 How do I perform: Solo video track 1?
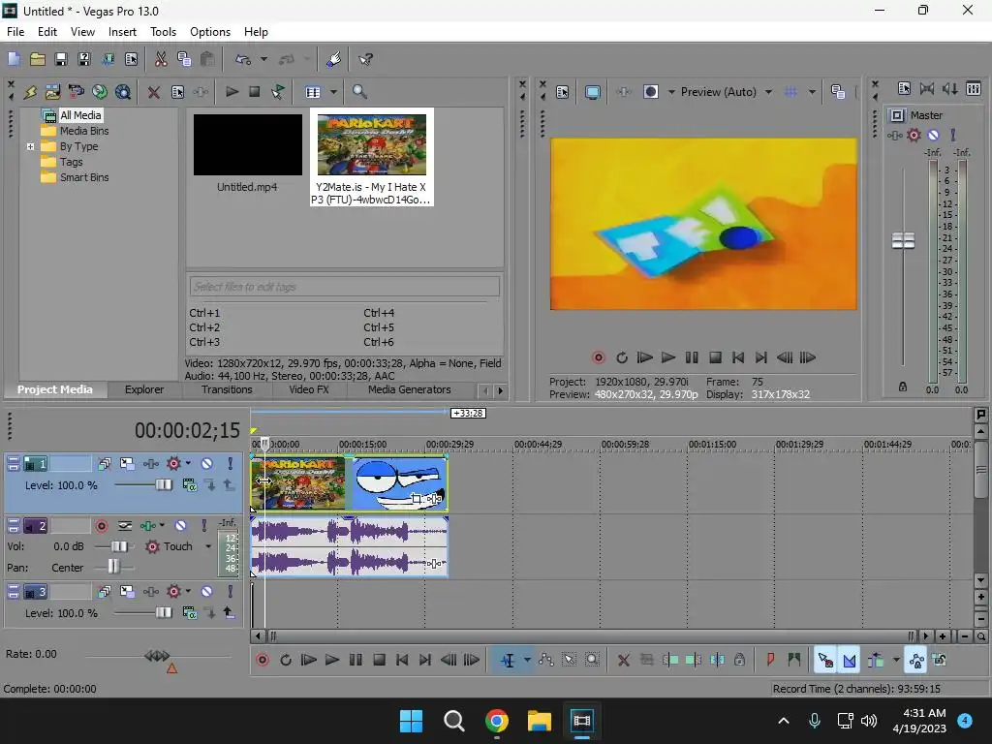pyautogui.click(x=231, y=464)
